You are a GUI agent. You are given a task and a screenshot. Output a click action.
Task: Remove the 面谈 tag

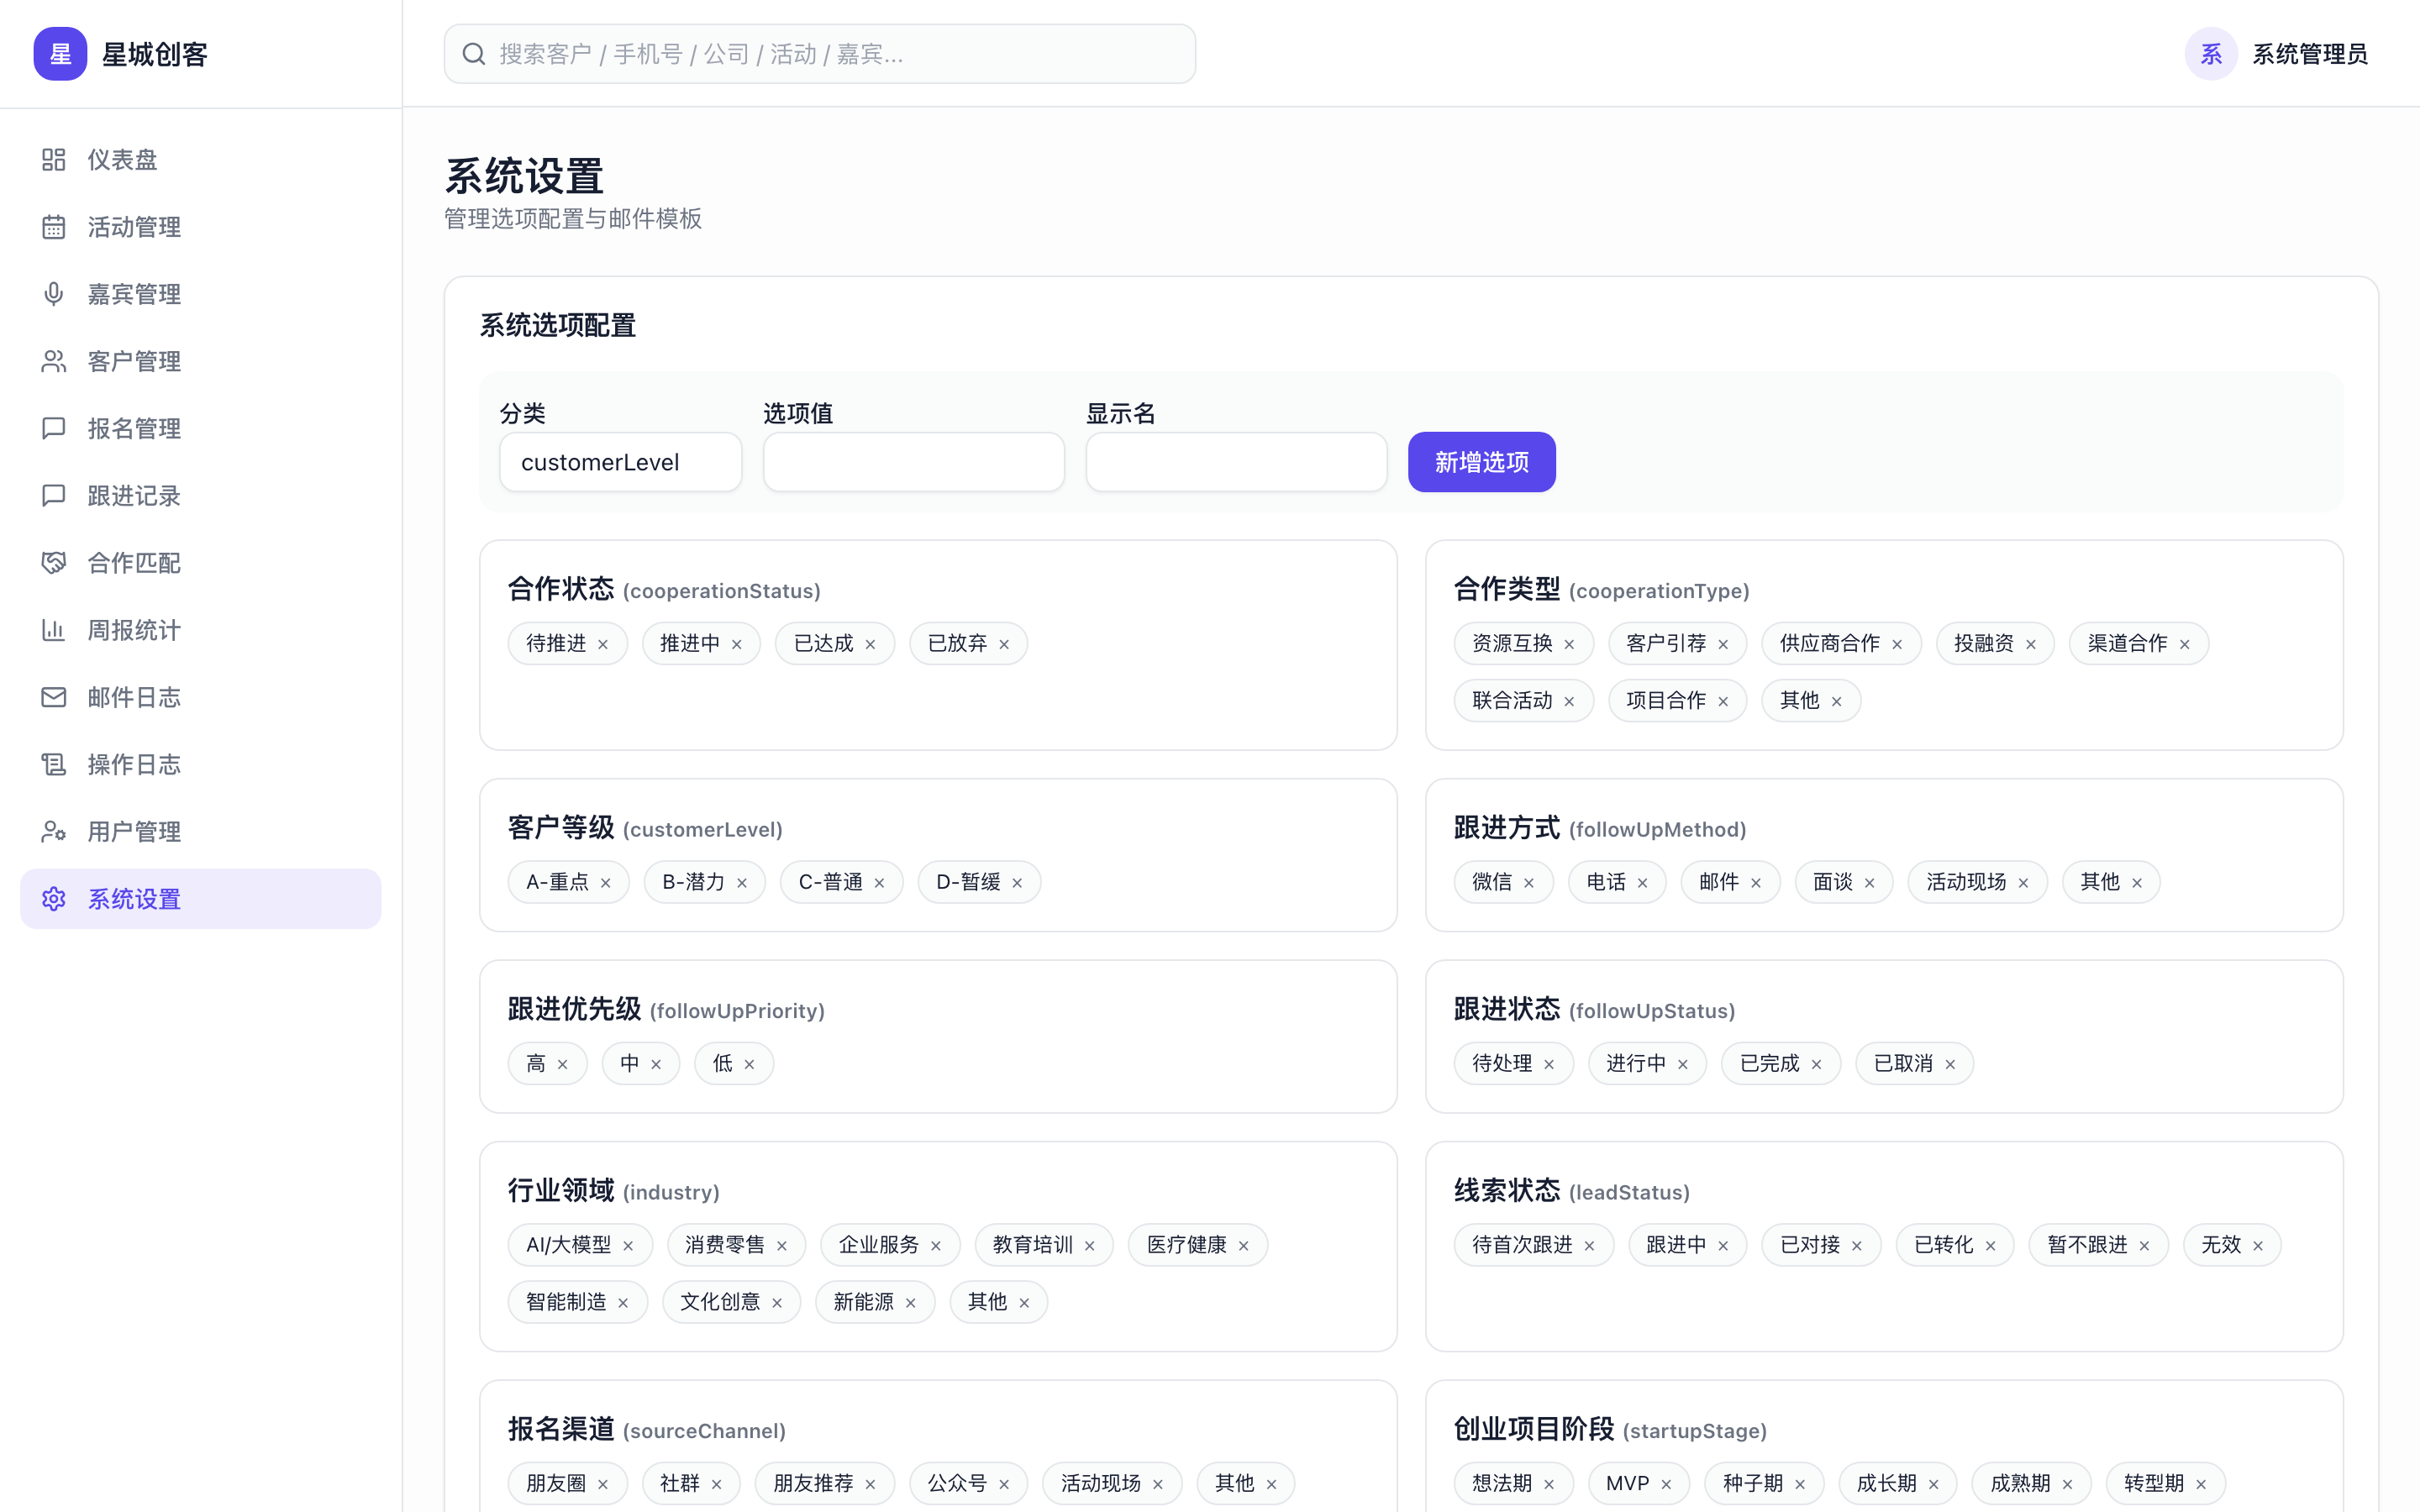pyautogui.click(x=1870, y=883)
